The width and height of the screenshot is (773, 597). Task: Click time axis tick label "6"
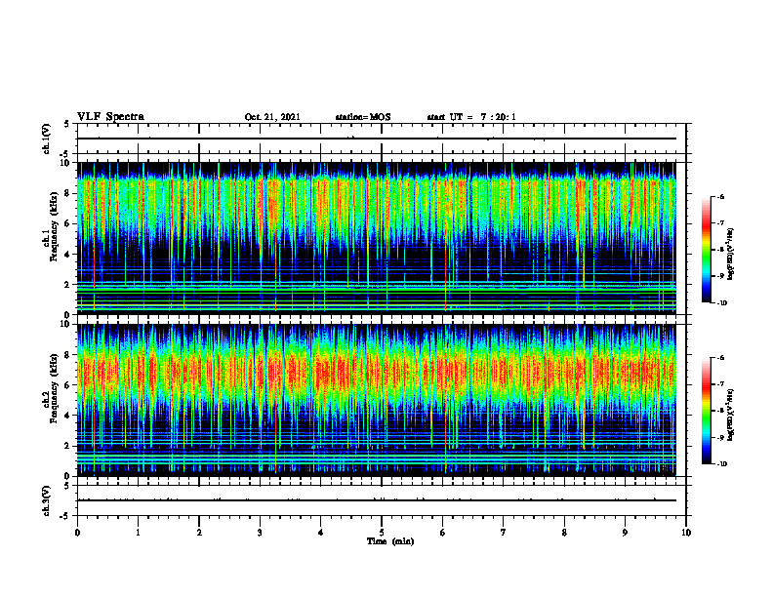(443, 533)
